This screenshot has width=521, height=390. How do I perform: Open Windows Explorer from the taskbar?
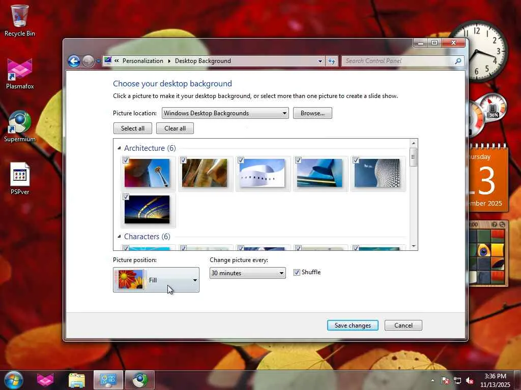click(77, 380)
